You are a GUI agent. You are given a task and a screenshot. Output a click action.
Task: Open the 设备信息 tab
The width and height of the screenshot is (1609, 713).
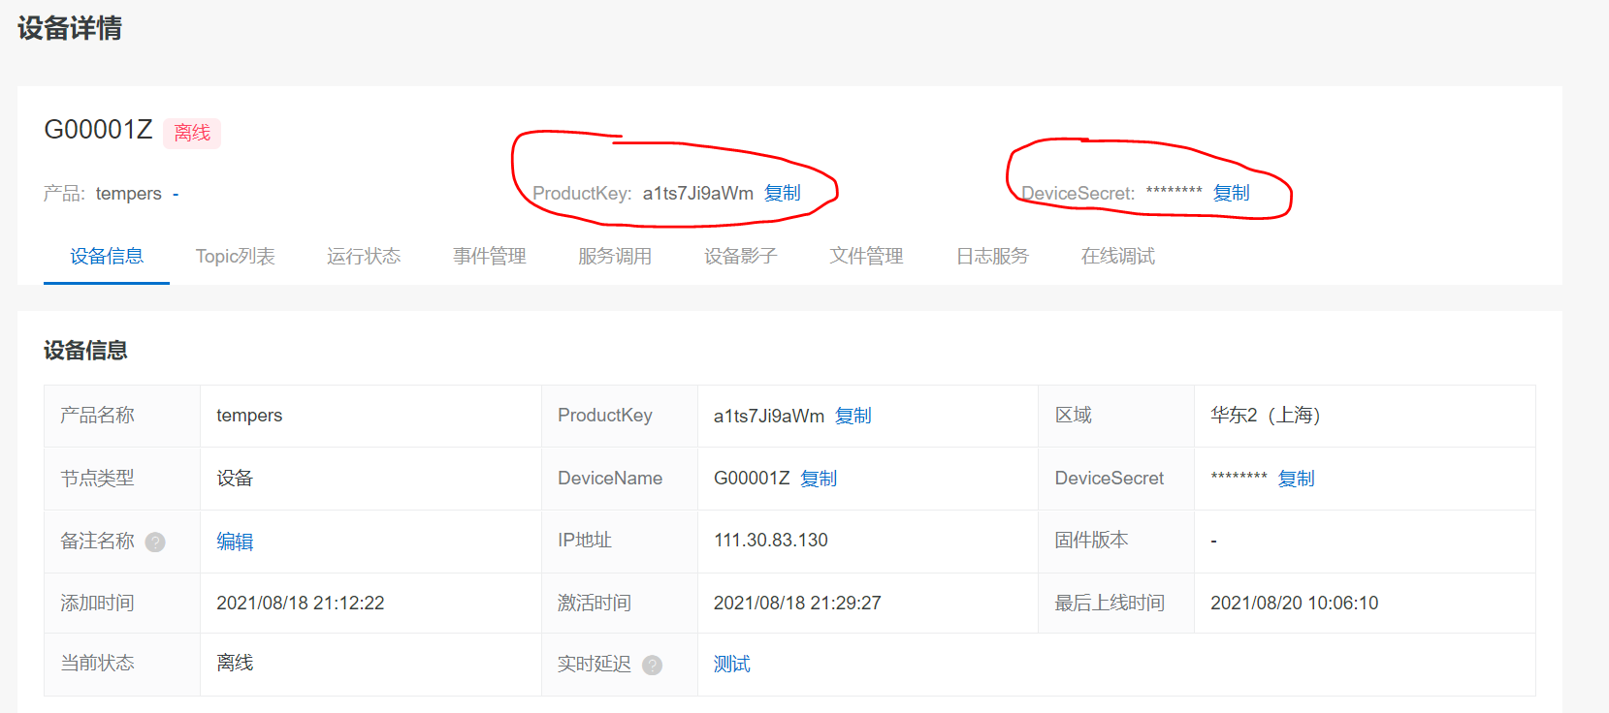tap(107, 256)
